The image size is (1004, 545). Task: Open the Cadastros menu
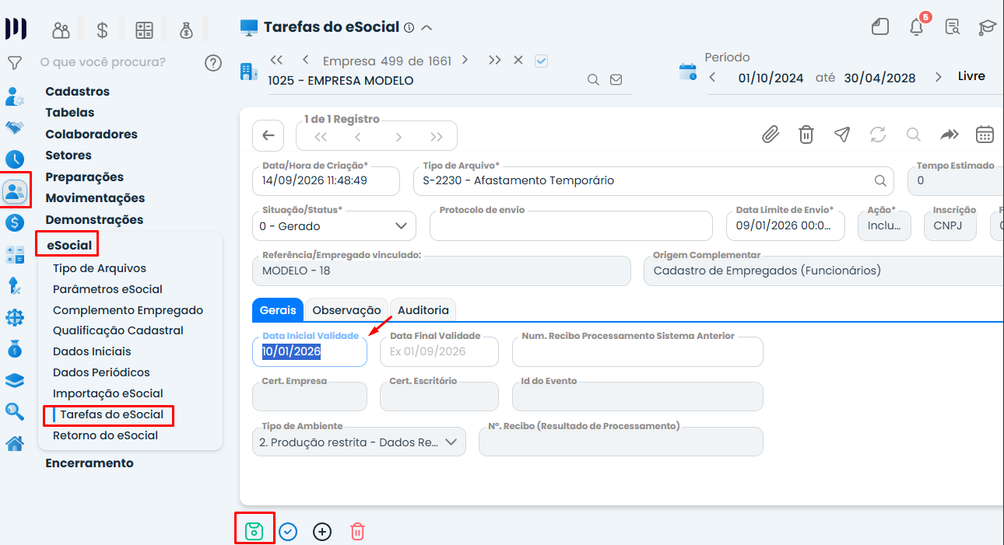pos(78,92)
